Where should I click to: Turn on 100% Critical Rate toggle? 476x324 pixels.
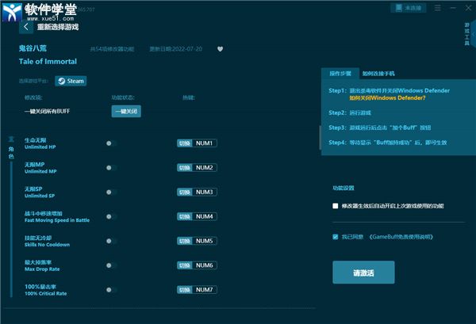[x=111, y=290]
